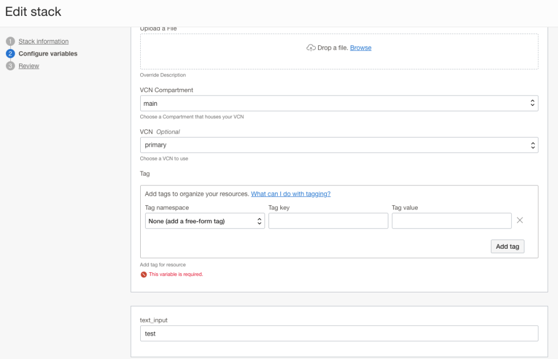
Task: Open the Browse link to upload a file
Action: coord(360,48)
